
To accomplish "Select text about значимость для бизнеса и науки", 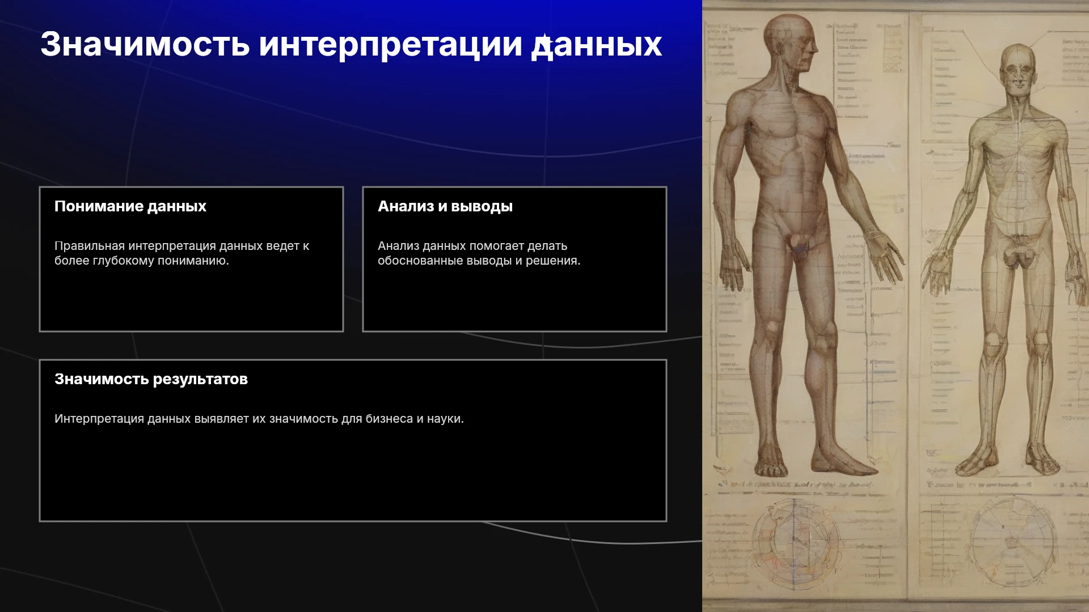I will coord(259,419).
